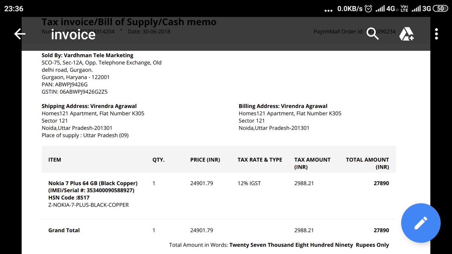Tap the TAX RATE & TYPE header
The width and height of the screenshot is (452, 254).
pos(260,160)
